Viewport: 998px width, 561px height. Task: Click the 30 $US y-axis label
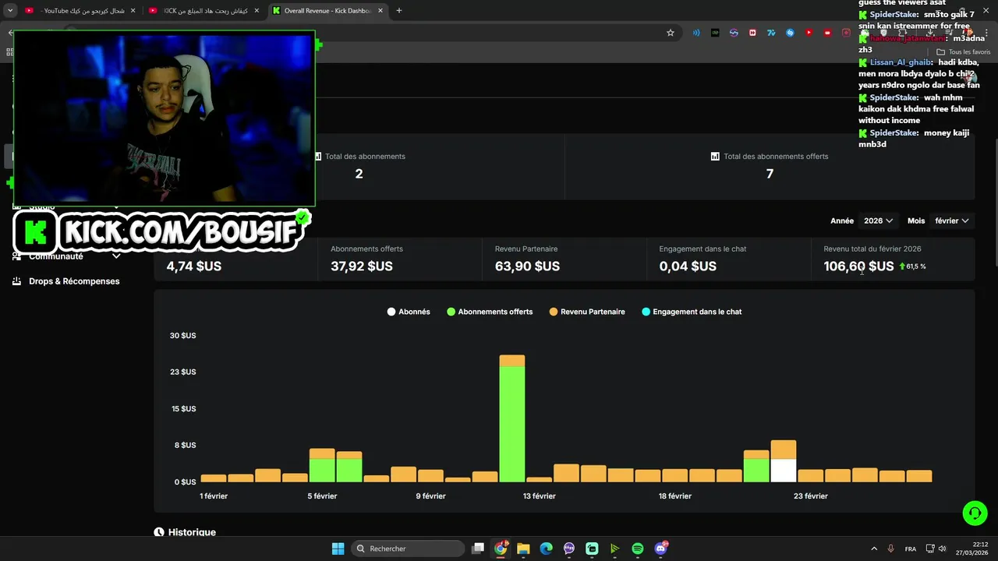183,336
